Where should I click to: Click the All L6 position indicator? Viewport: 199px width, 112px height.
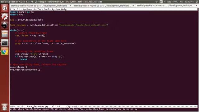pyautogui.click(x=56, y=106)
